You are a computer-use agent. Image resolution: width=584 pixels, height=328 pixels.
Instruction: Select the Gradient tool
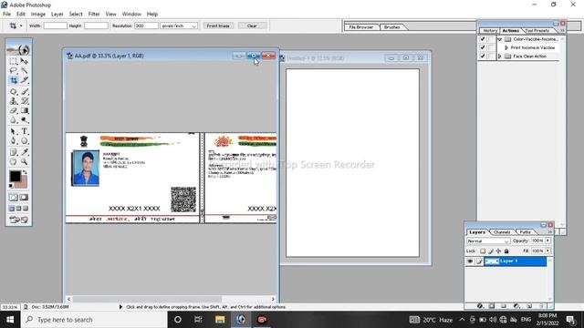(25, 111)
